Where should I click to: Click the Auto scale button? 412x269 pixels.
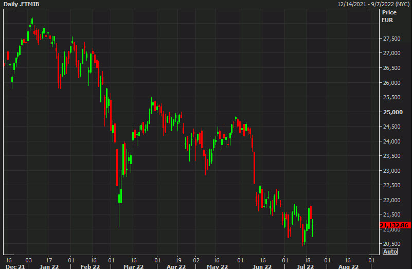[x=390, y=252]
